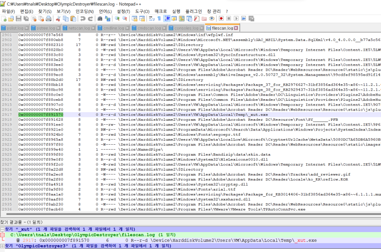Open the 파일(F) menu
381x252 pixels.
coord(9,11)
